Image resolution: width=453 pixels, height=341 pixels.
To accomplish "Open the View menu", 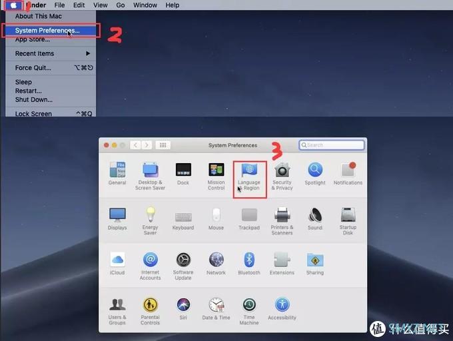I will (x=100, y=5).
